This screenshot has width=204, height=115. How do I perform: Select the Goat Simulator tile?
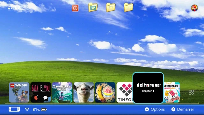(x=84, y=92)
